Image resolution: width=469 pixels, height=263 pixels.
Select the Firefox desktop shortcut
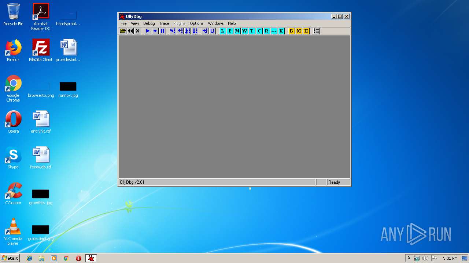[13, 50]
